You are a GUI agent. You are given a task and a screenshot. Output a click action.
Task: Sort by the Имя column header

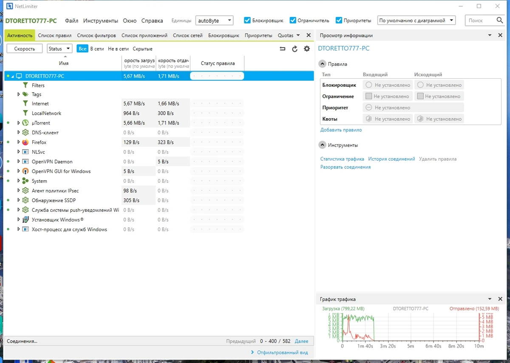[x=64, y=63]
